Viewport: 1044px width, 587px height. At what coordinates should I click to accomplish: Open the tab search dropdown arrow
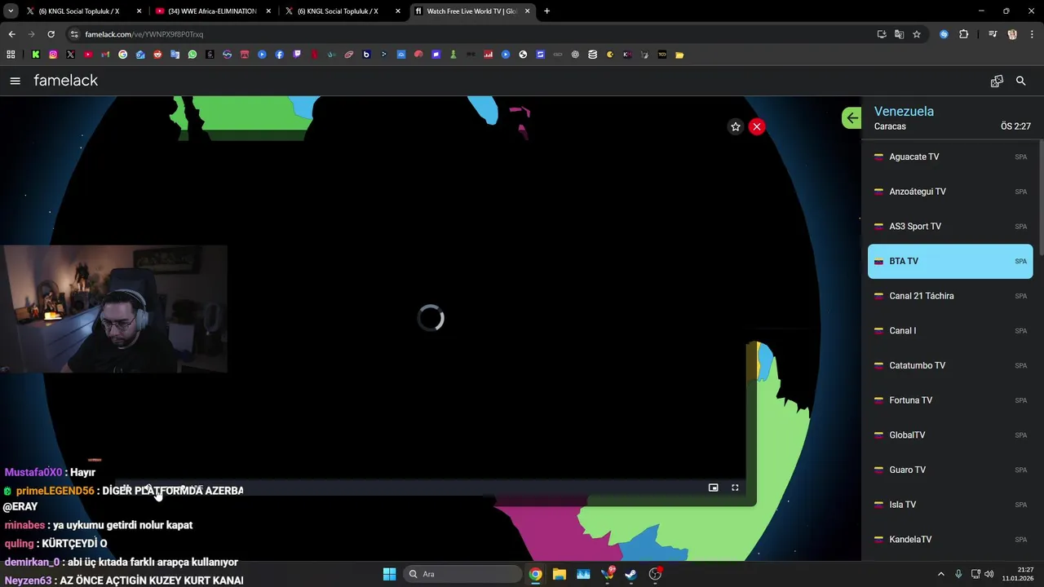coord(10,11)
